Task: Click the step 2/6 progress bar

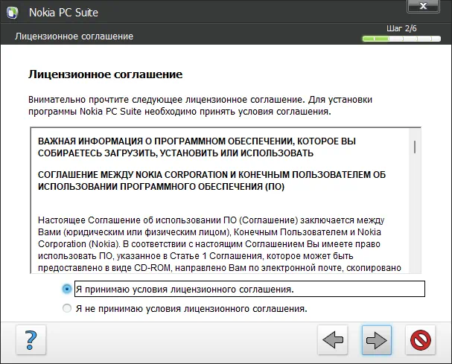Action: point(401,39)
